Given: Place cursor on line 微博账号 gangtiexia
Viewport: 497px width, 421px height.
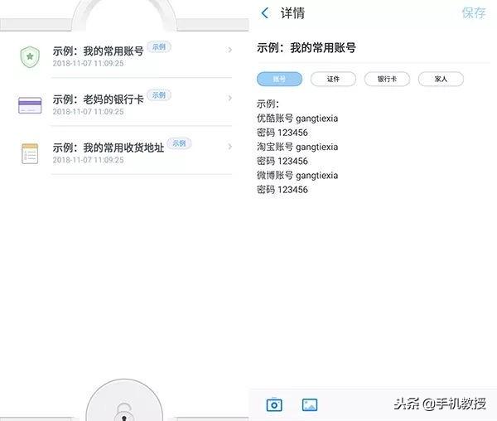Looking at the screenshot, I should point(297,176).
